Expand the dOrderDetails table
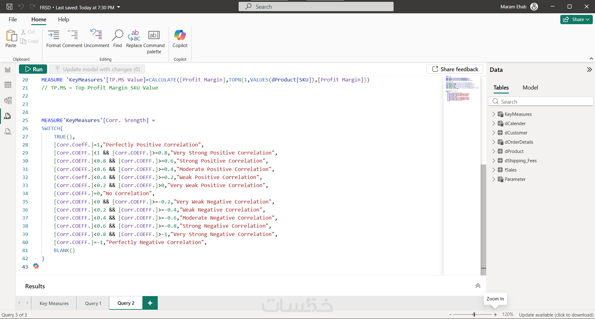This screenshot has height=319, width=595. 494,142
